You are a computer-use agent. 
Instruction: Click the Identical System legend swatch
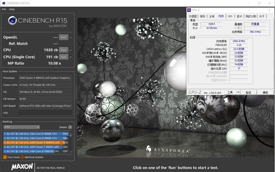[22, 157]
